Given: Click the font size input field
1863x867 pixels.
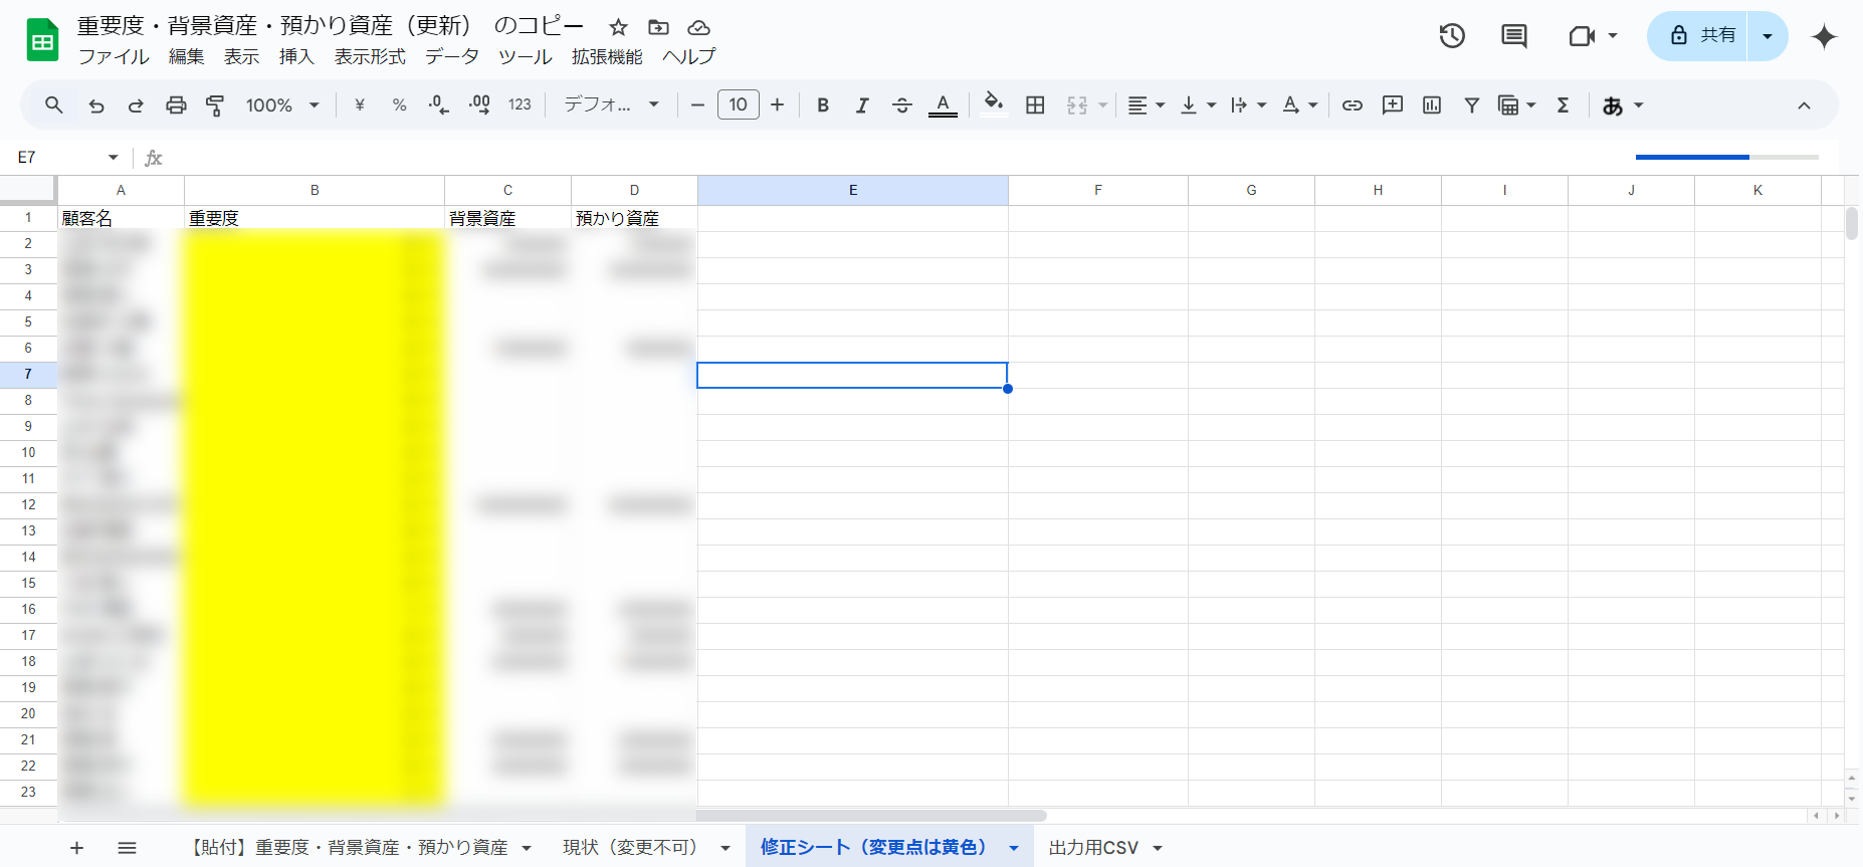Looking at the screenshot, I should click(x=738, y=105).
